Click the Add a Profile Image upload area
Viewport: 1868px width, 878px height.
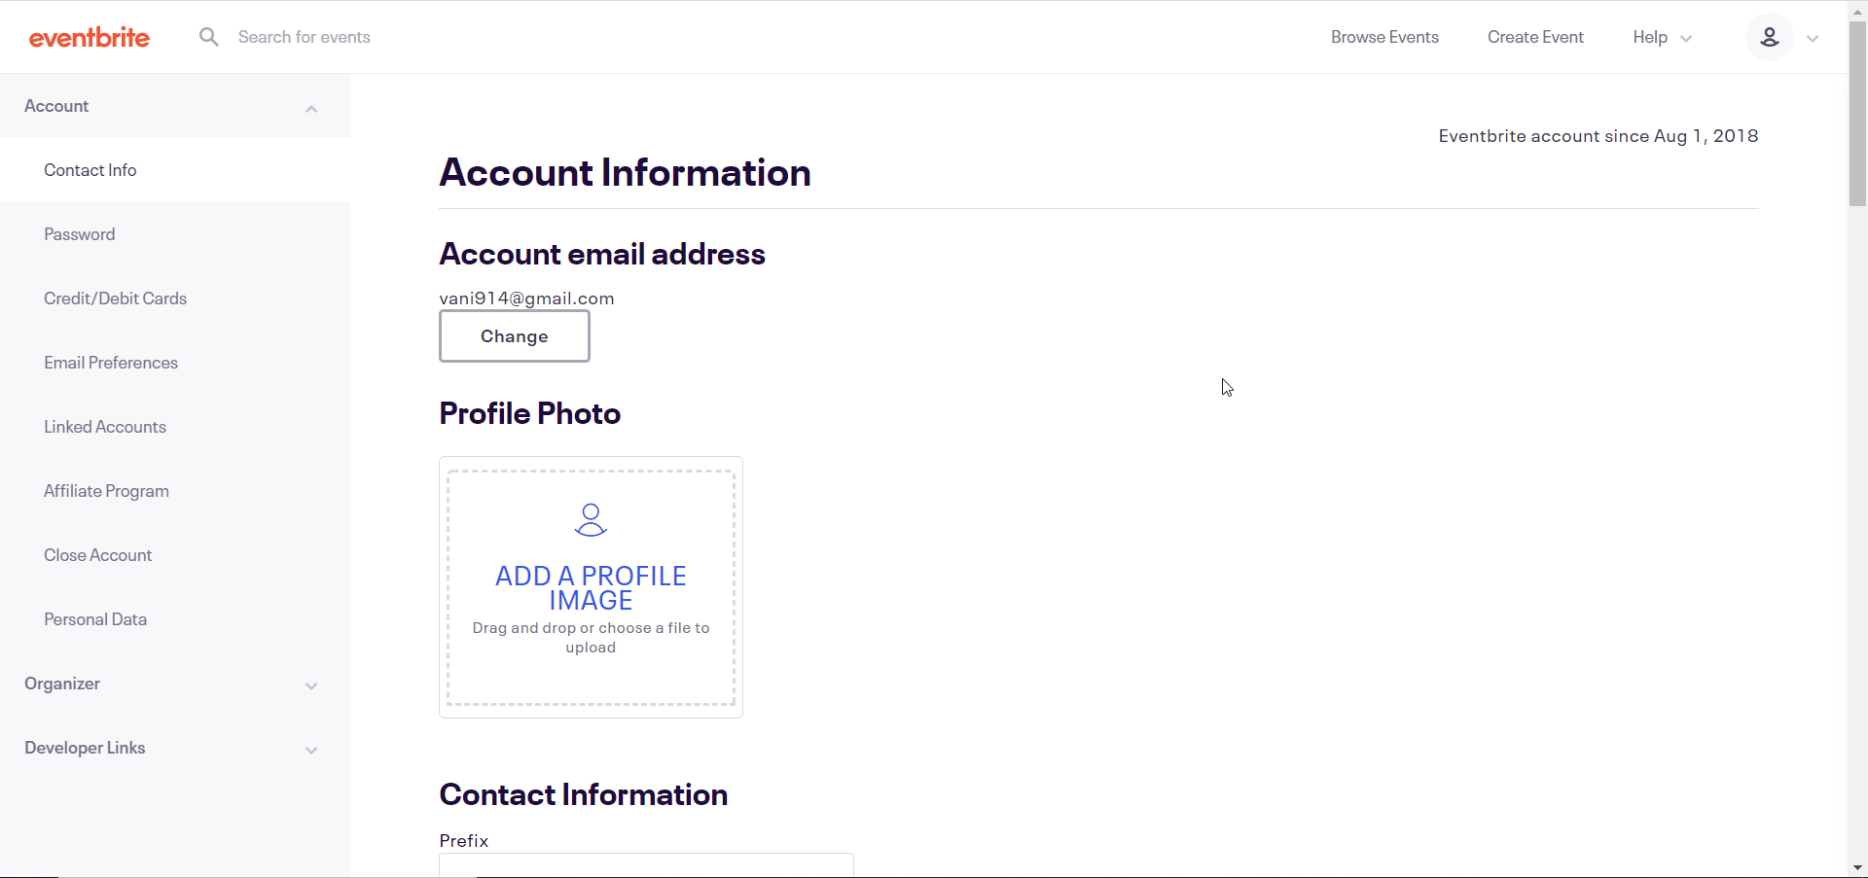591,587
